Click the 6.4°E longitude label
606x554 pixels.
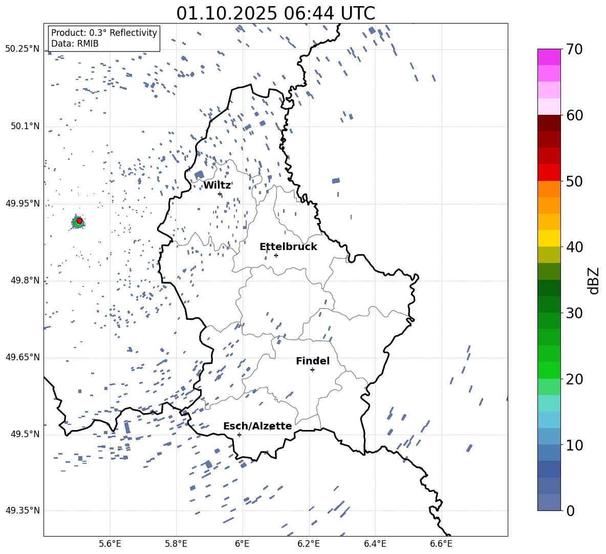tap(375, 544)
